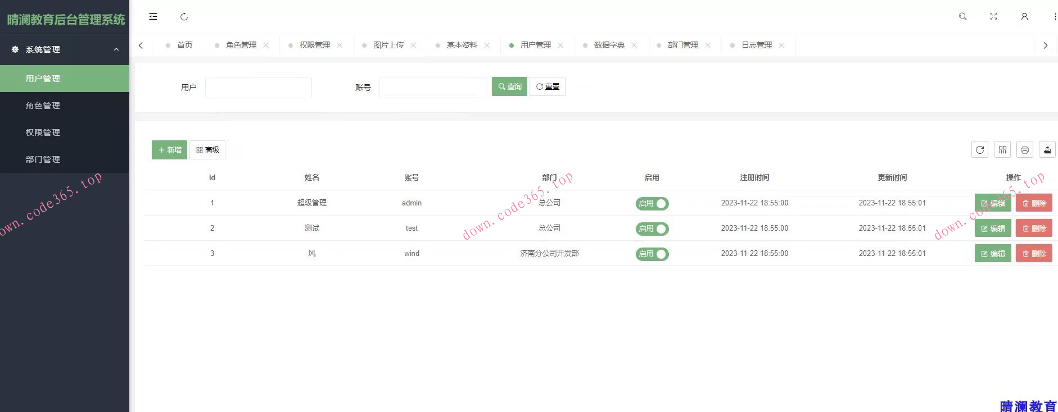Click the 超级管理 name cell
The width and height of the screenshot is (1058, 412).
point(312,203)
